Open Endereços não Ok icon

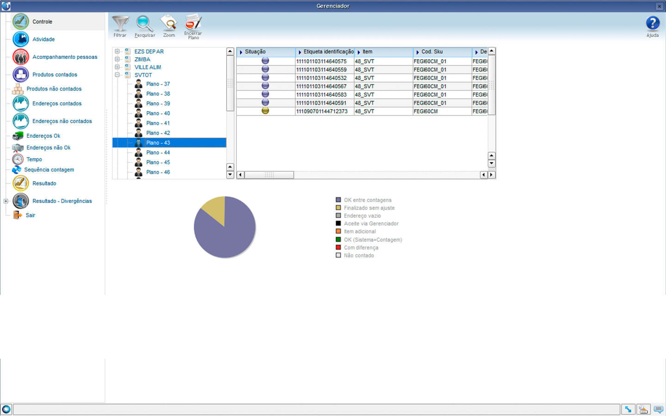(18, 147)
